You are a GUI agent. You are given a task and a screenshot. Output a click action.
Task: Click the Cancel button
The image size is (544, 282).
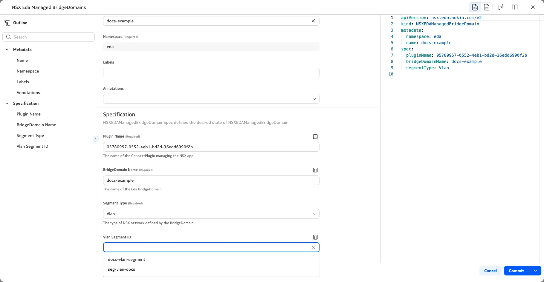490,271
